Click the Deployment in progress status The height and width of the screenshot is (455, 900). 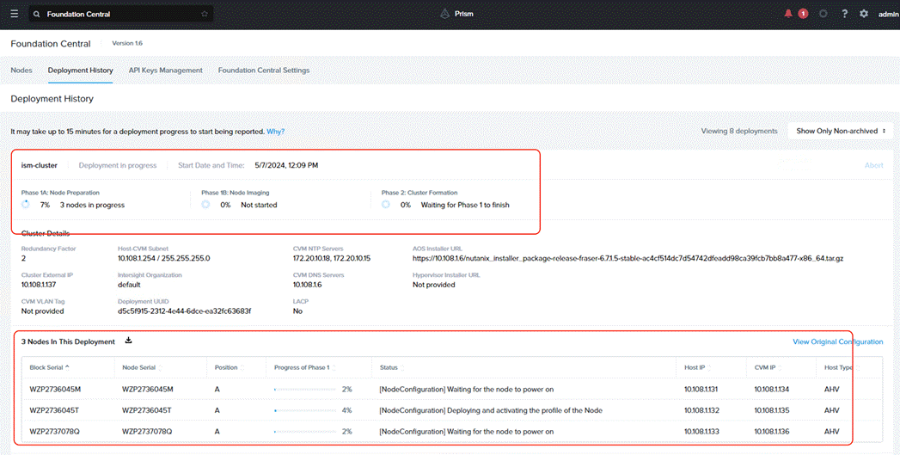coord(118,165)
